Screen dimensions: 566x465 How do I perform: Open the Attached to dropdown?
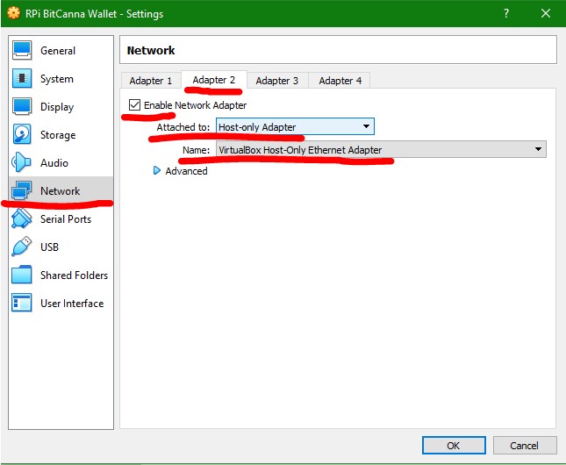pos(295,126)
